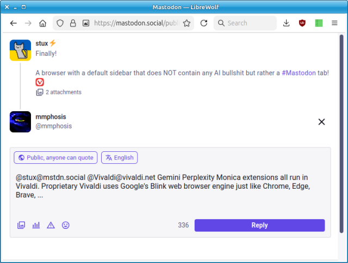
Task: Open the browser home page
Action: [x=42, y=23]
